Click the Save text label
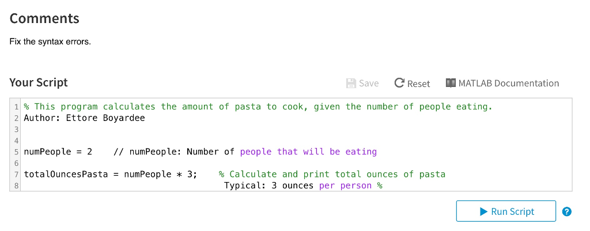 (369, 83)
